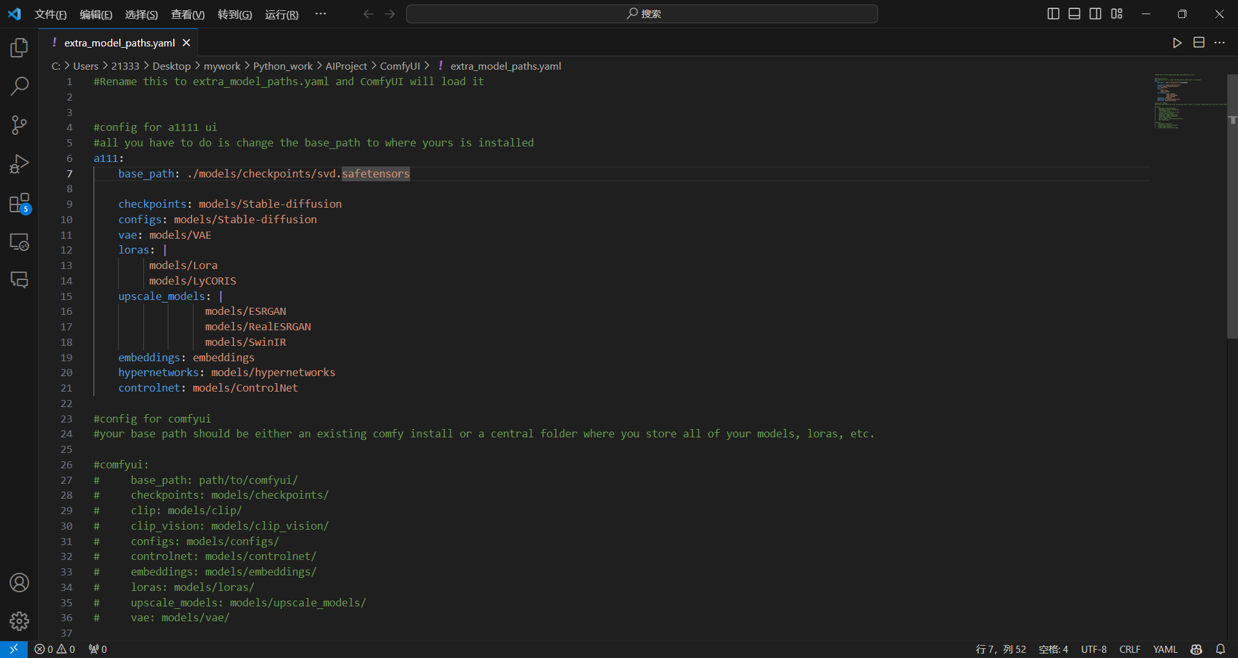The image size is (1238, 658).
Task: Open the 选择(S) menu
Action: click(x=141, y=14)
